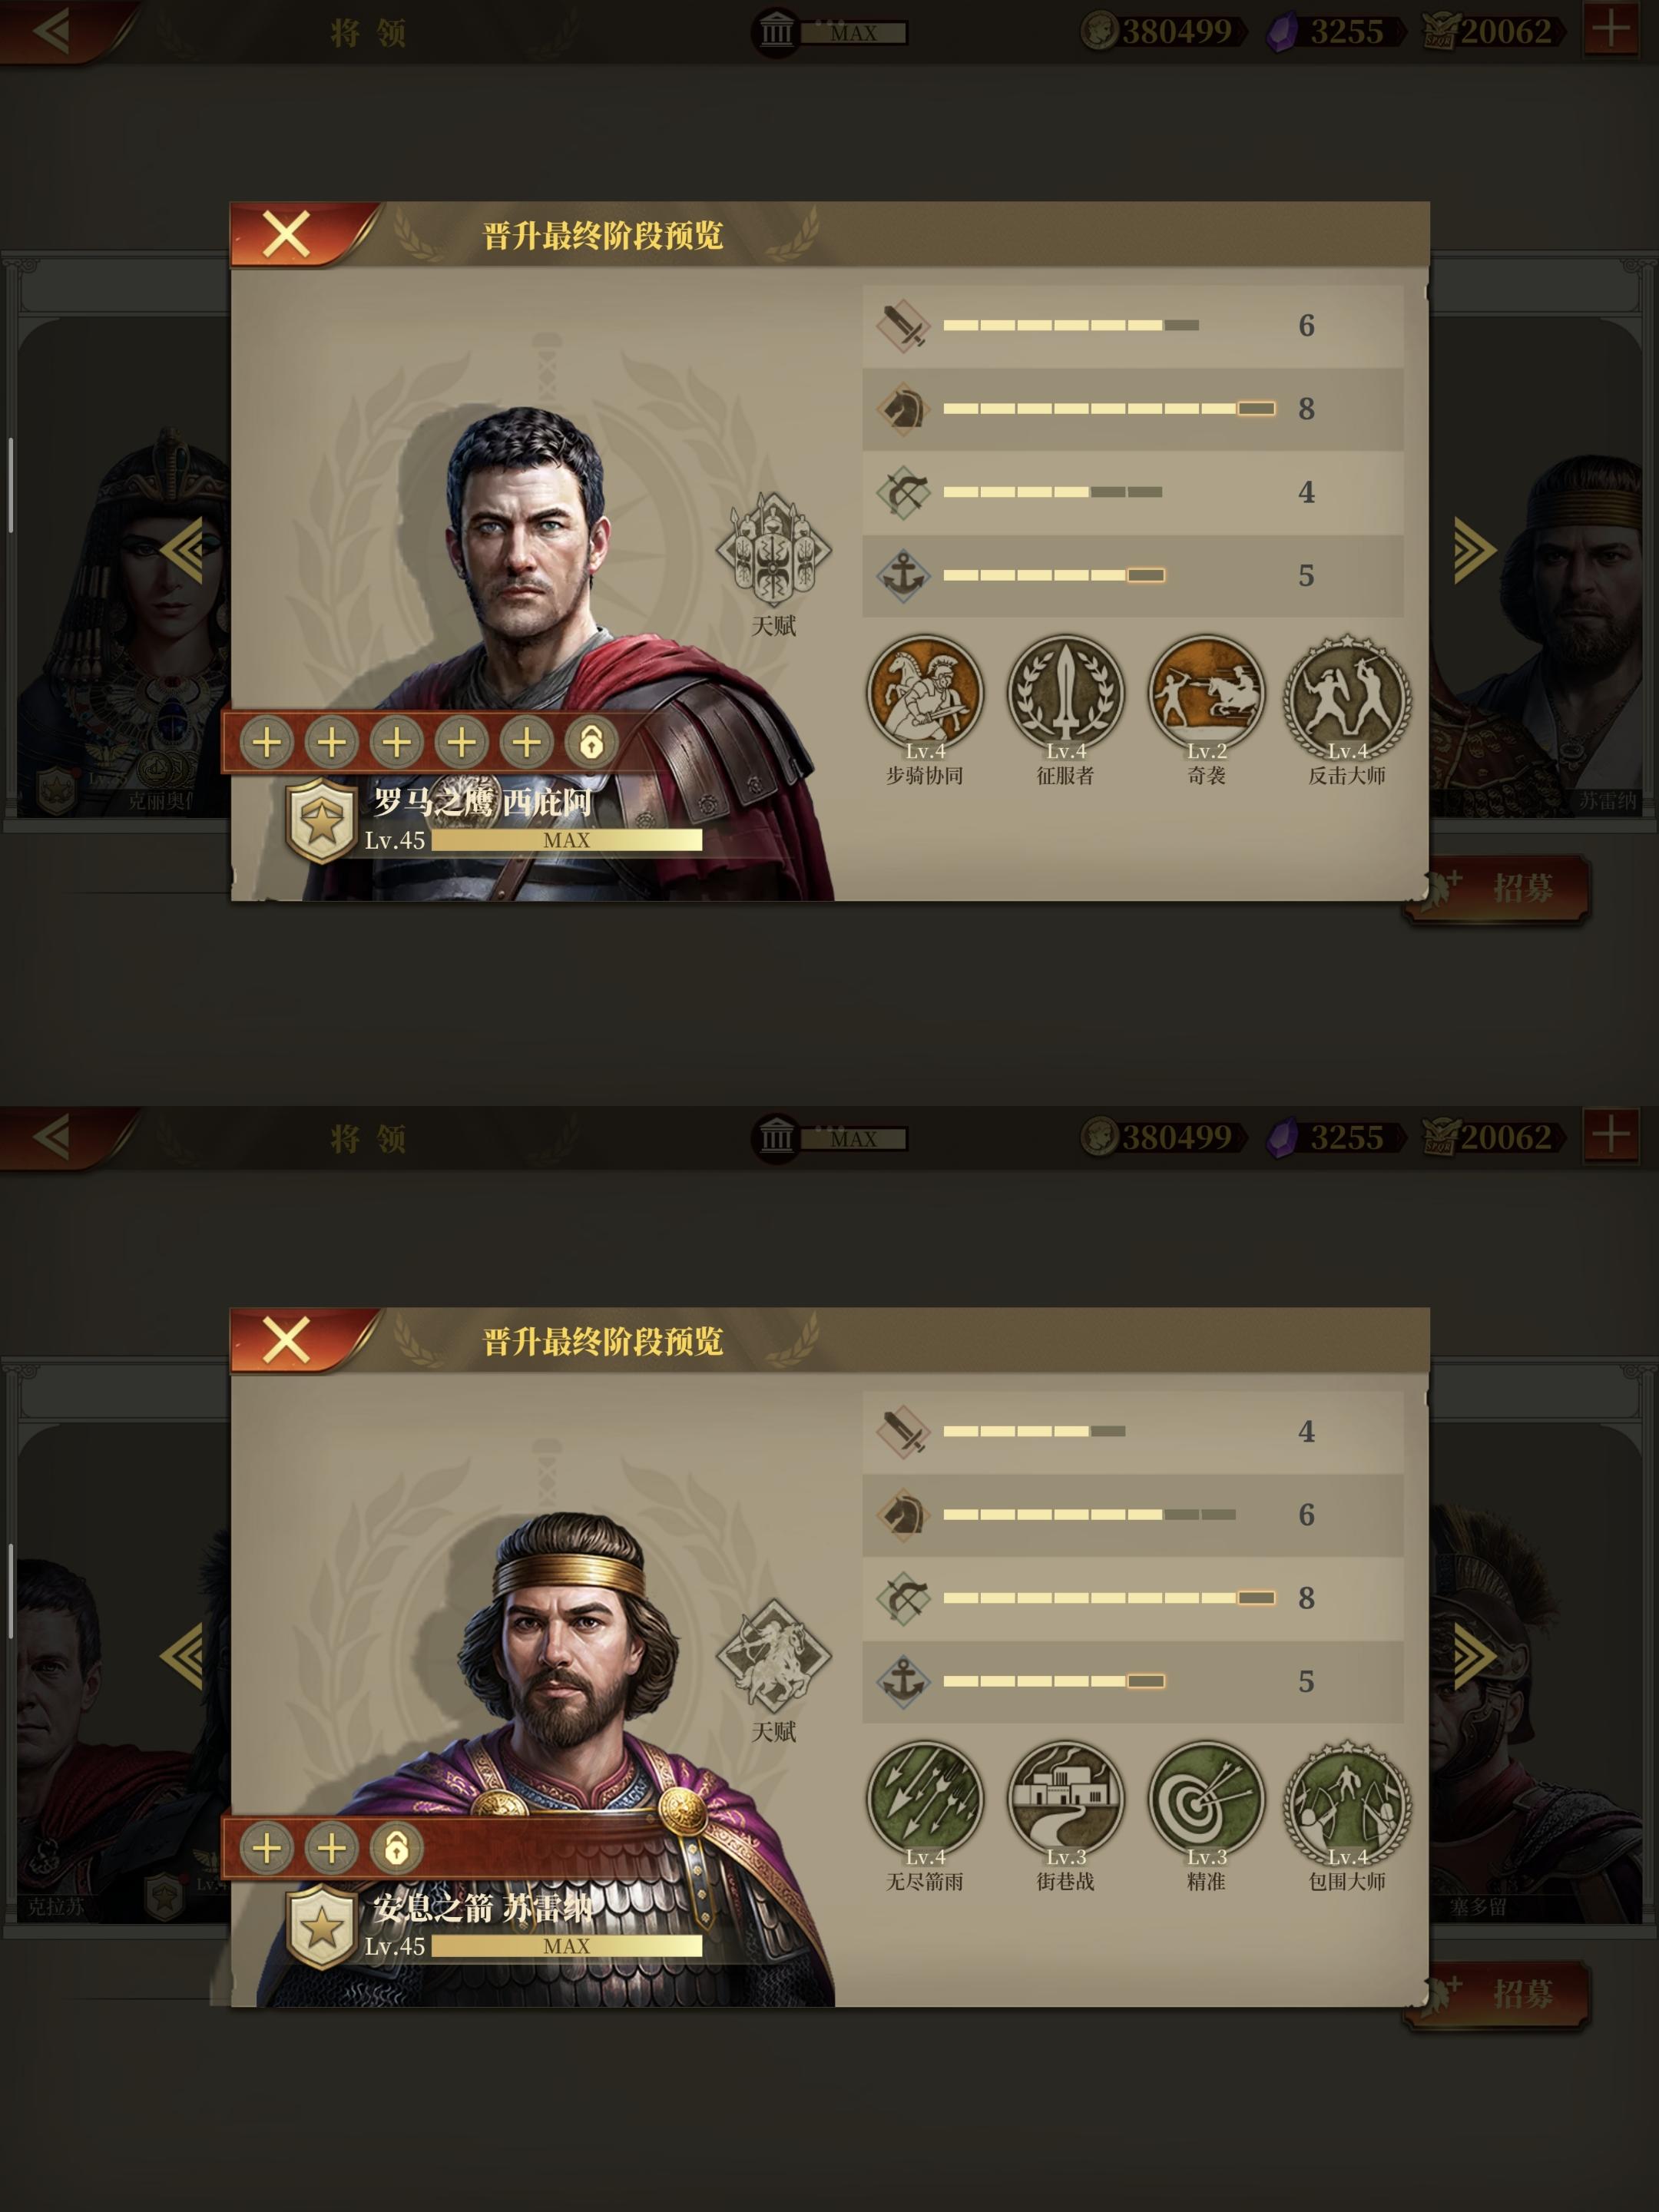Viewport: 1659px width, 2212px height.
Task: View the 包围大师 skill icon
Action: pyautogui.click(x=1347, y=1798)
